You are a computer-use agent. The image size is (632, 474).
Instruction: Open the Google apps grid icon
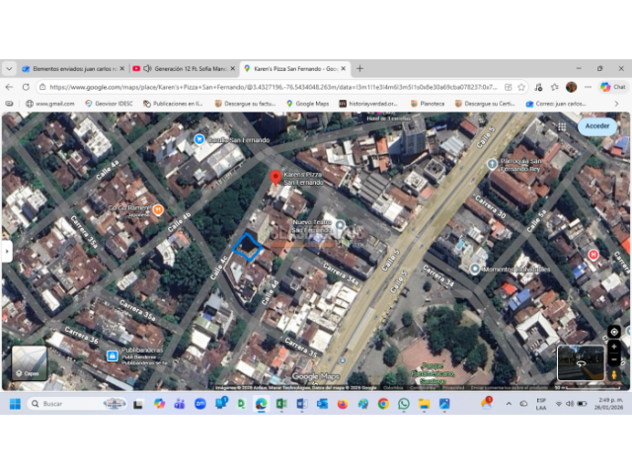point(561,126)
